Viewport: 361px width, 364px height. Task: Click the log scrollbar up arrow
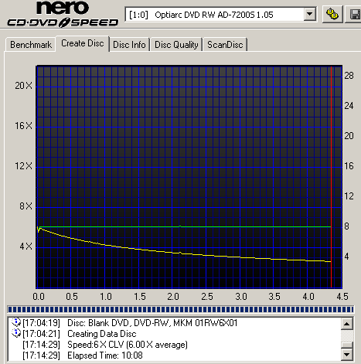[347, 324]
